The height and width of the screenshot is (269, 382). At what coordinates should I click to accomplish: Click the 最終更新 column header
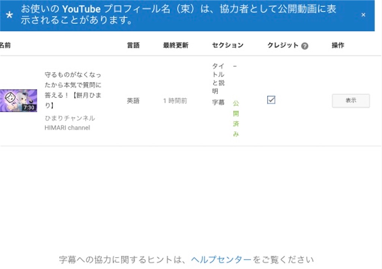[x=176, y=45]
